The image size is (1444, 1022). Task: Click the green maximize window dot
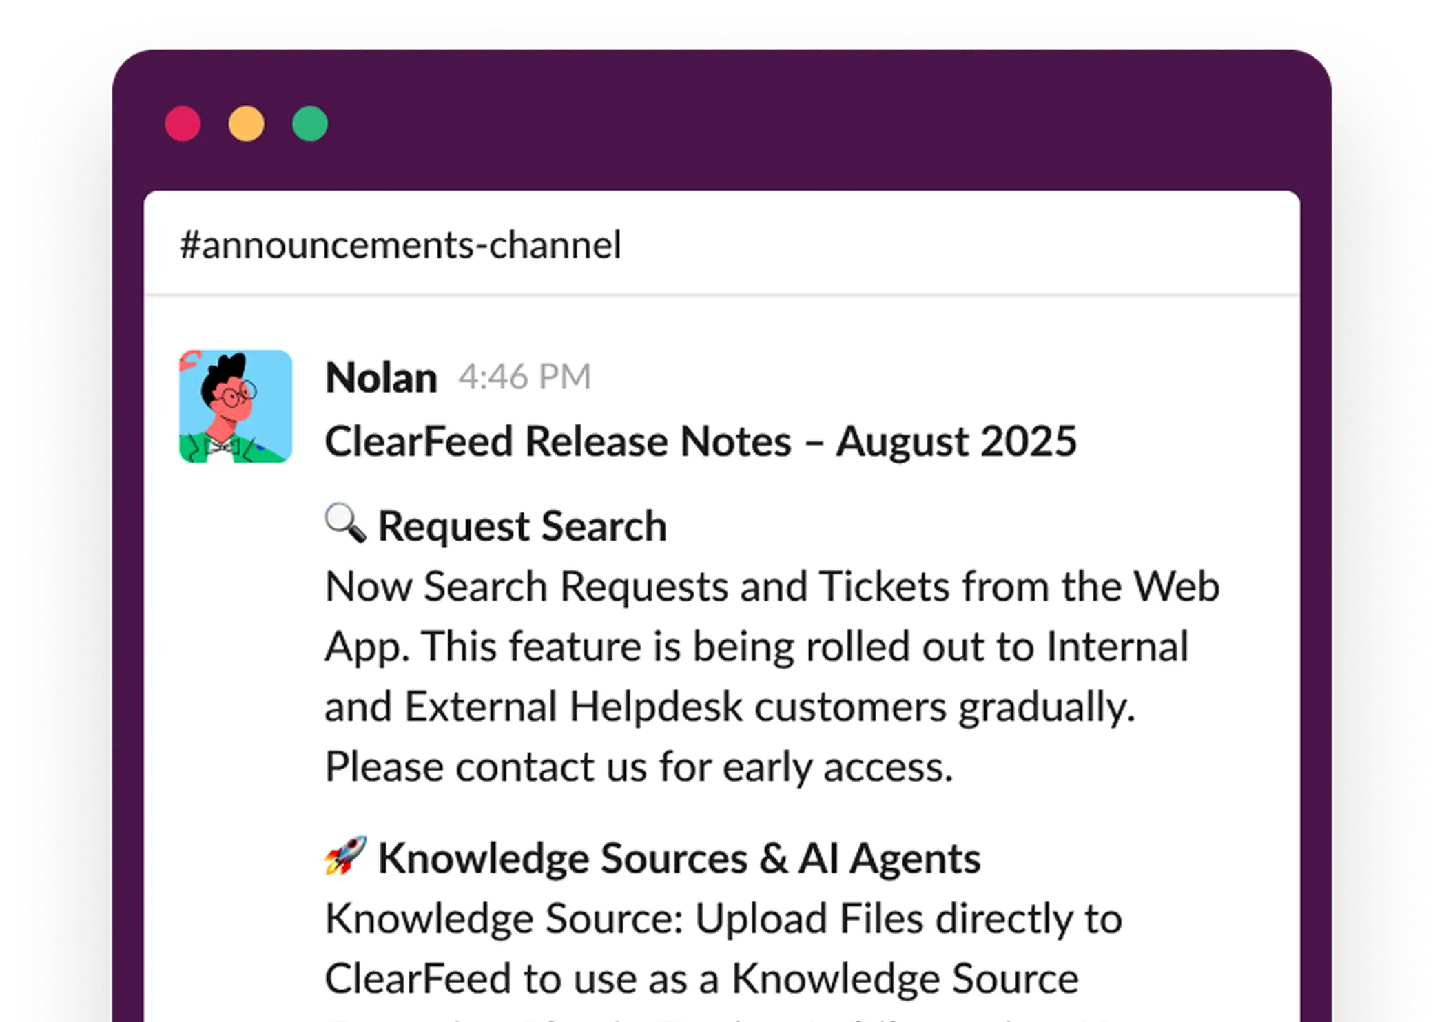[x=309, y=124]
